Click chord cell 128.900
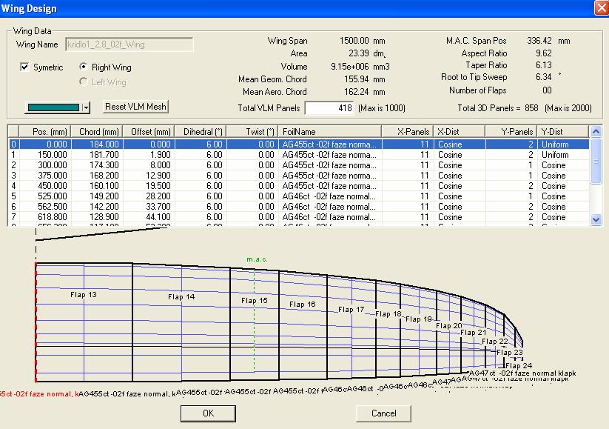The height and width of the screenshot is (429, 609). coord(97,217)
